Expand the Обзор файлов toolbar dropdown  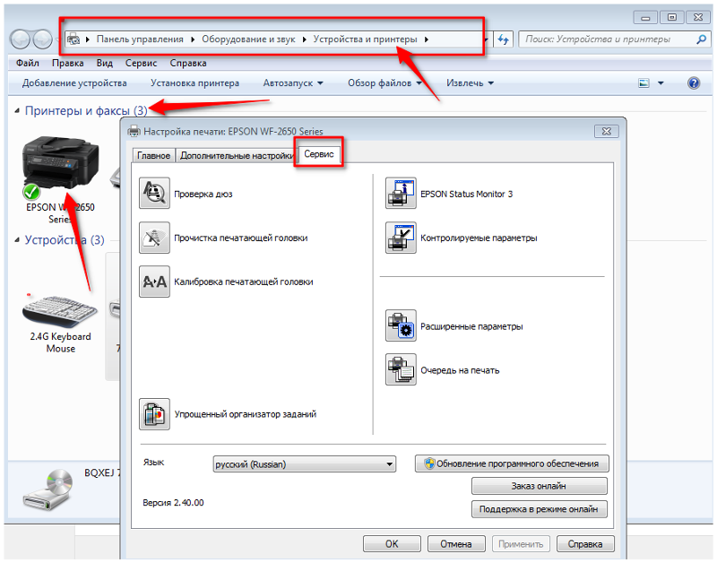(419, 83)
